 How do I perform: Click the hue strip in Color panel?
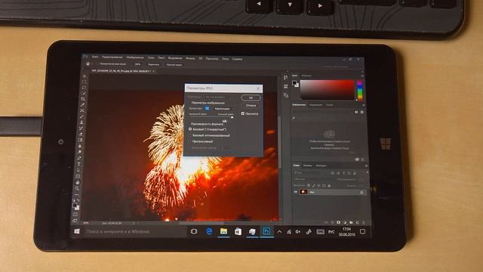click(359, 90)
